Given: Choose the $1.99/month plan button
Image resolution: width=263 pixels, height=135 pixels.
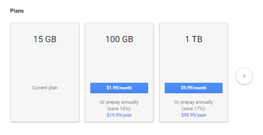Looking at the screenshot, I should pyautogui.click(x=119, y=88).
